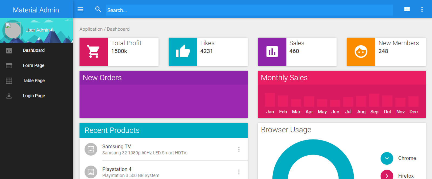
Task: Click the Playstation 4 product image icon
Action: pos(91,172)
